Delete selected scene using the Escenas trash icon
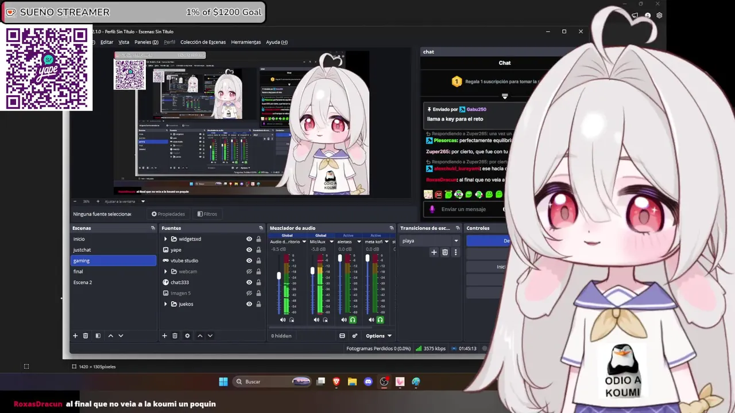 tap(86, 336)
